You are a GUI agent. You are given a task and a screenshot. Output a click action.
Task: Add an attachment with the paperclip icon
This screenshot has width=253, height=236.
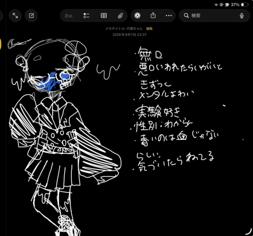pos(120,16)
